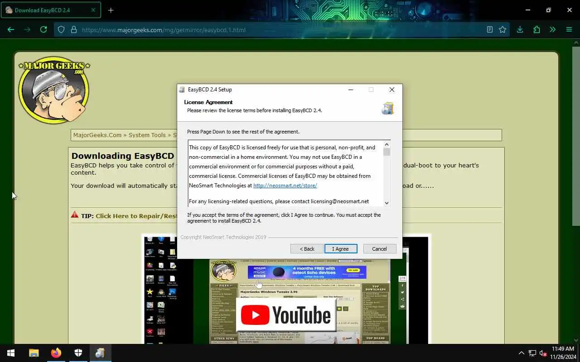Screen dimensions: 580x362
Task: Bookmark this page with star icon
Action: coord(503,29)
